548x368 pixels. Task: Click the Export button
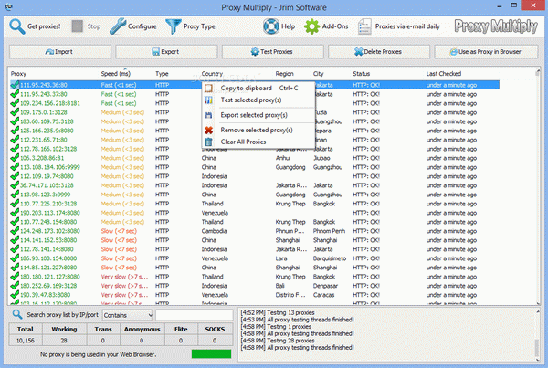click(166, 52)
